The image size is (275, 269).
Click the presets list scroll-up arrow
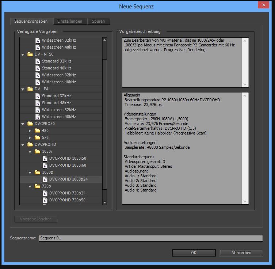(x=104, y=40)
